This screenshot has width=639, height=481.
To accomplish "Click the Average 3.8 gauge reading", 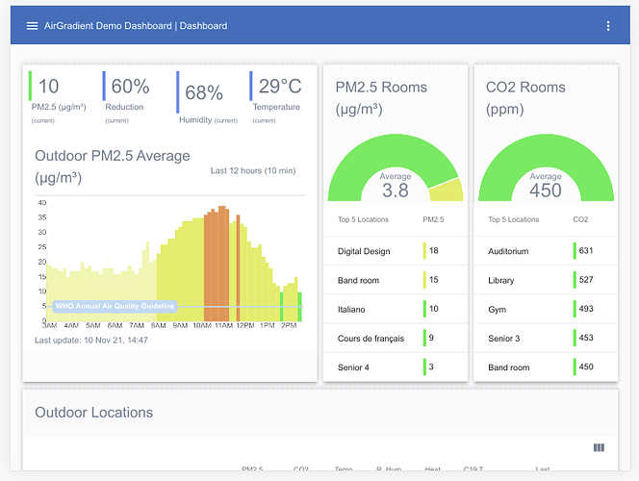I will pos(396,186).
